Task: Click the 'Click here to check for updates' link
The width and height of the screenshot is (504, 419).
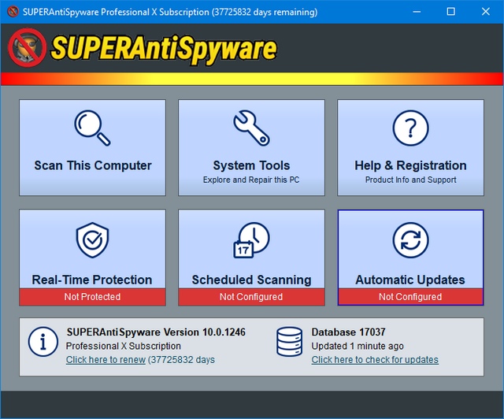Action: coord(375,360)
